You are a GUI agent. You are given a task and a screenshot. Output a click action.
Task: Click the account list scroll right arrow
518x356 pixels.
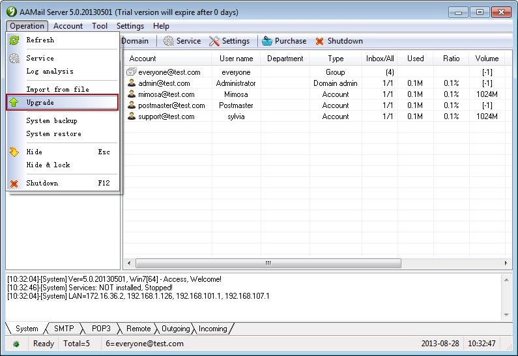pyautogui.click(x=506, y=263)
